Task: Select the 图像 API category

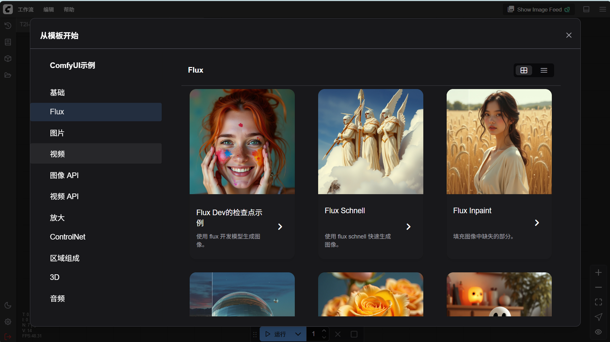Action: click(x=96, y=175)
